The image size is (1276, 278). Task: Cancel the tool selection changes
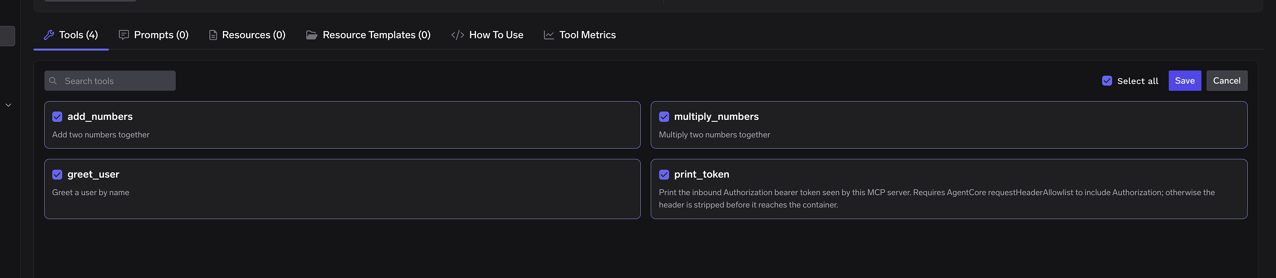click(1227, 80)
